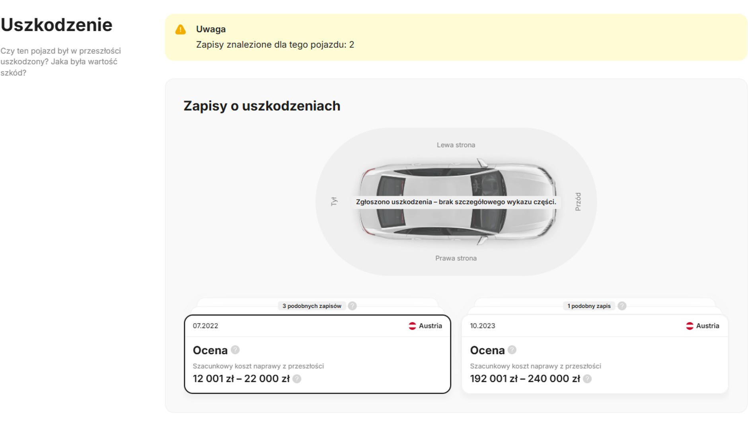Click the Przód label on the car diagram
This screenshot has width=748, height=421.
coord(579,201)
